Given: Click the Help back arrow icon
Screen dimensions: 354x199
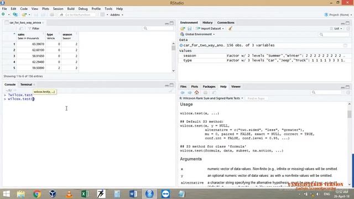Looking at the screenshot, I should point(183,92).
